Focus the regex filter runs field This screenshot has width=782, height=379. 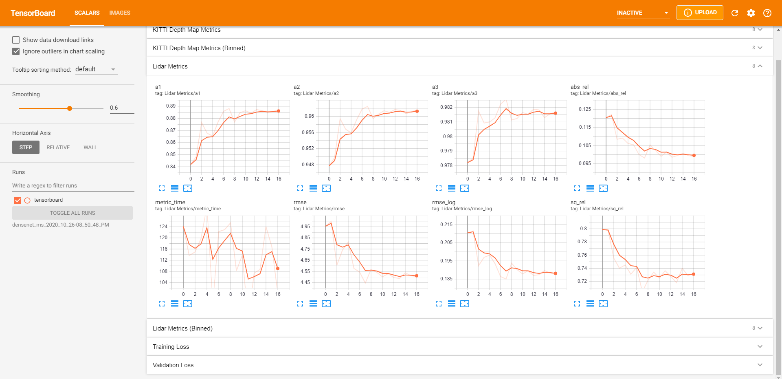pyautogui.click(x=73, y=186)
